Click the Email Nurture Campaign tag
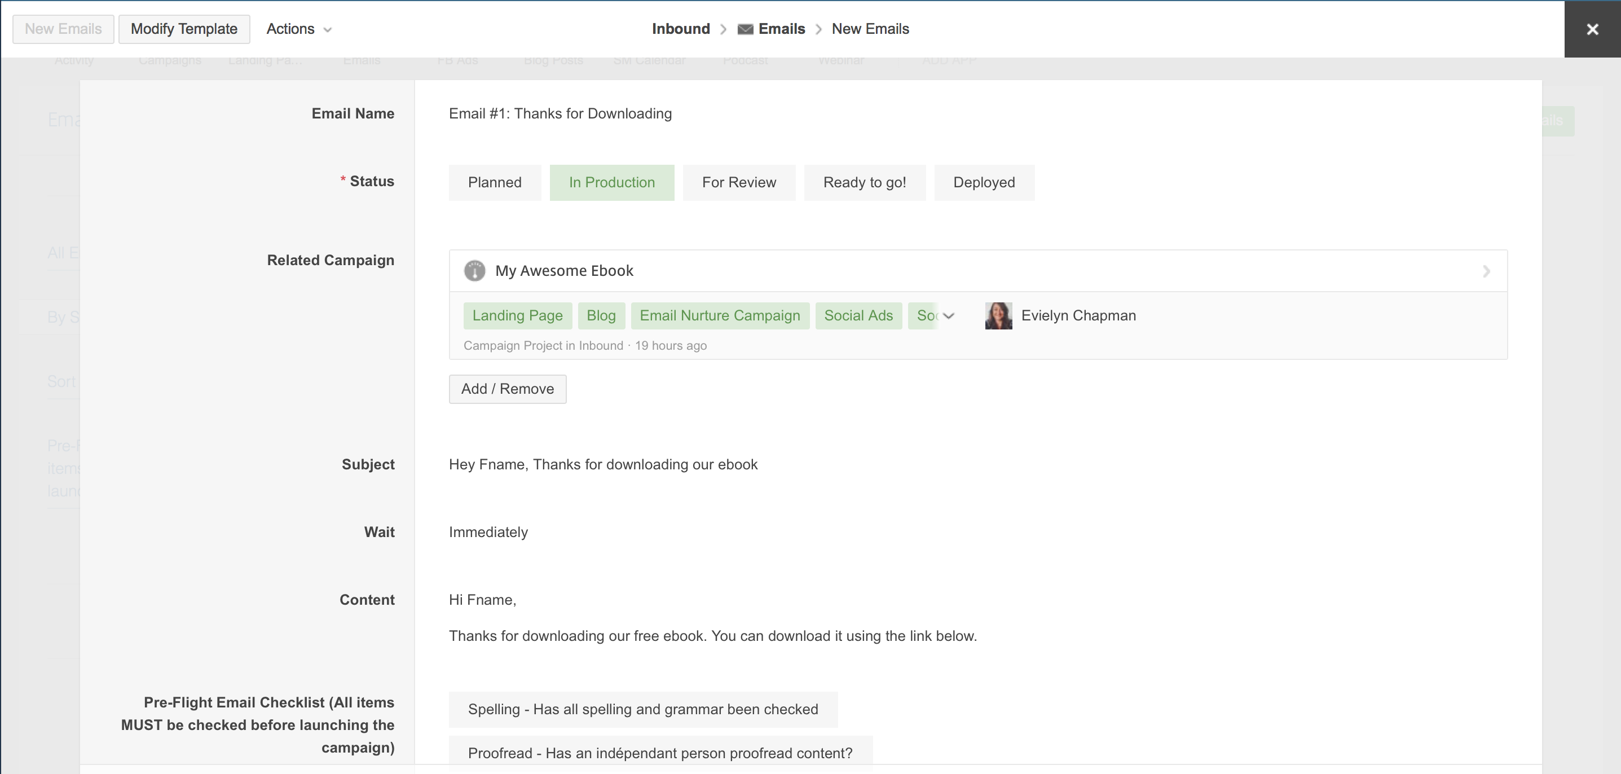This screenshot has height=774, width=1621. [719, 316]
